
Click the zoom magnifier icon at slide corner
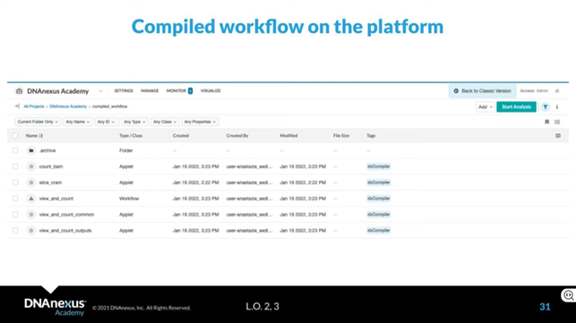[569, 295]
